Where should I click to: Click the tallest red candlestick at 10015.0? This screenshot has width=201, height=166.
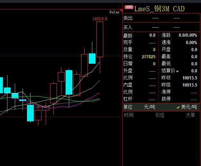pyautogui.click(x=100, y=39)
